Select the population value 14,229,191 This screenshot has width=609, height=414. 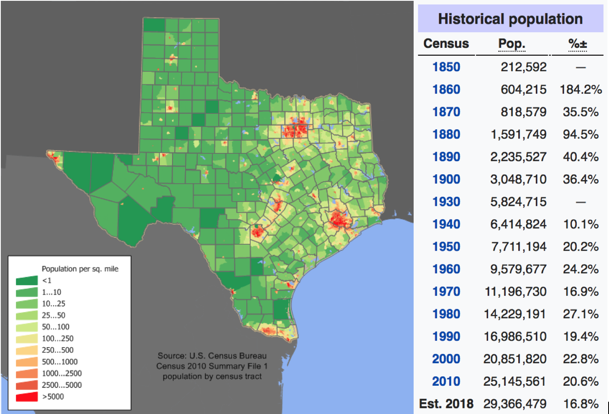(515, 315)
